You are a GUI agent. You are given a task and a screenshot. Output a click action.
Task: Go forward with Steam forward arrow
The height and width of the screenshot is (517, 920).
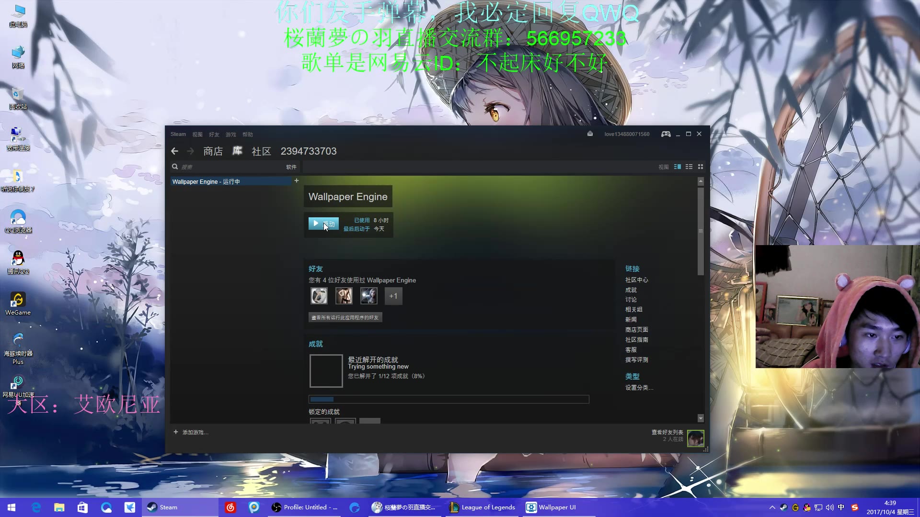(x=190, y=151)
